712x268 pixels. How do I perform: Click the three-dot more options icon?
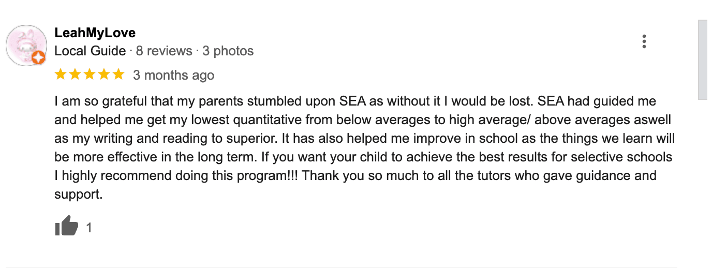click(644, 41)
